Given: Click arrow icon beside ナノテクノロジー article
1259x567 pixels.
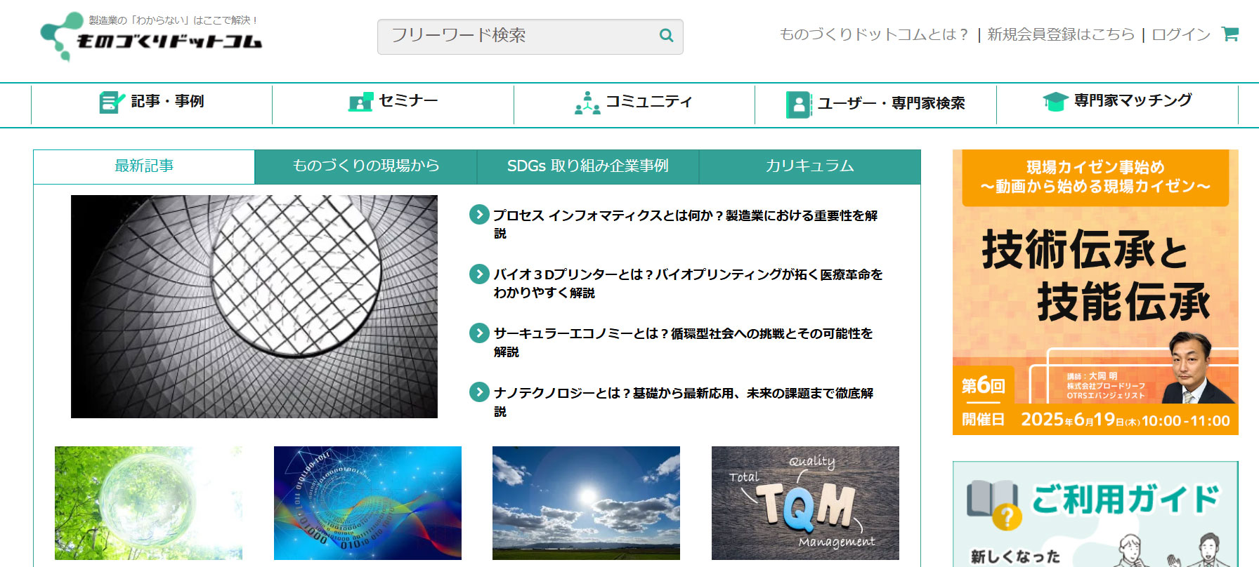Looking at the screenshot, I should click(x=479, y=392).
